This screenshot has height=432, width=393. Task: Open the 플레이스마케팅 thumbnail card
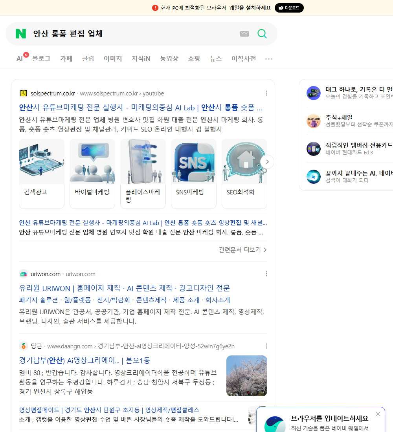pyautogui.click(x=143, y=174)
